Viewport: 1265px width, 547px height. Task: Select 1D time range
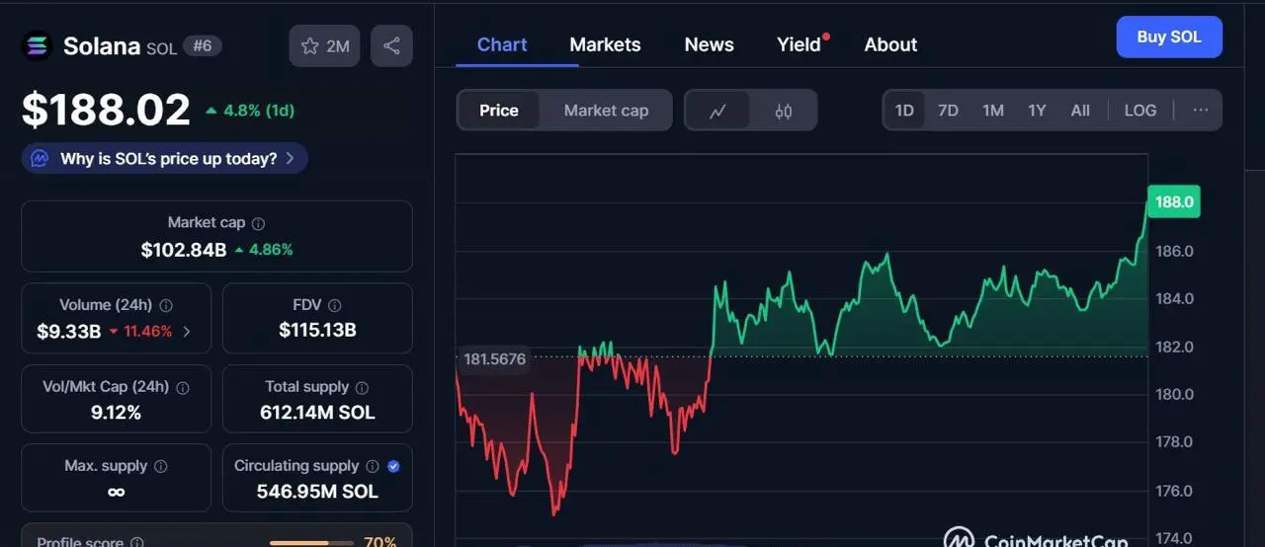904,111
